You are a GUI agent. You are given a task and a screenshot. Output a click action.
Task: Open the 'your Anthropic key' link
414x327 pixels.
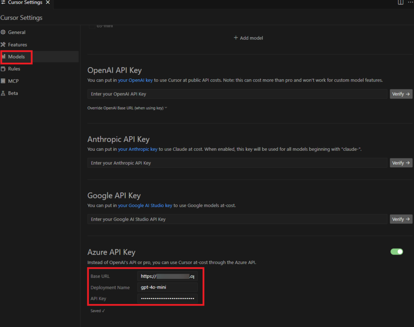coord(137,150)
